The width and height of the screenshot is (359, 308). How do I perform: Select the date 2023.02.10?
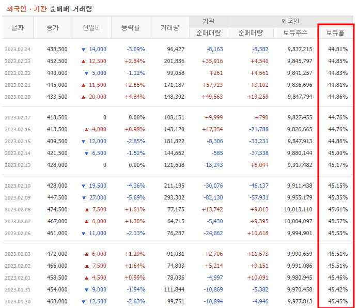tap(18, 186)
